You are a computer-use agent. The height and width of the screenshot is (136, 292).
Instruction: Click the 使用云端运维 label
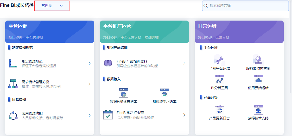point(258,88)
